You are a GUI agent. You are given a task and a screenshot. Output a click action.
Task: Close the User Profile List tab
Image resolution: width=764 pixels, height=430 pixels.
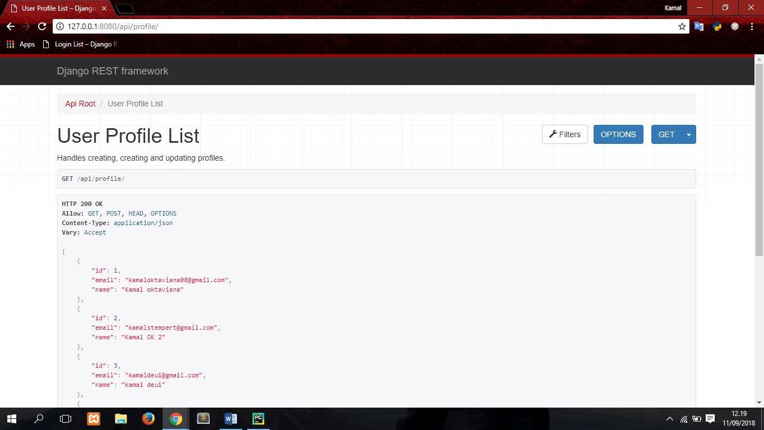[104, 8]
